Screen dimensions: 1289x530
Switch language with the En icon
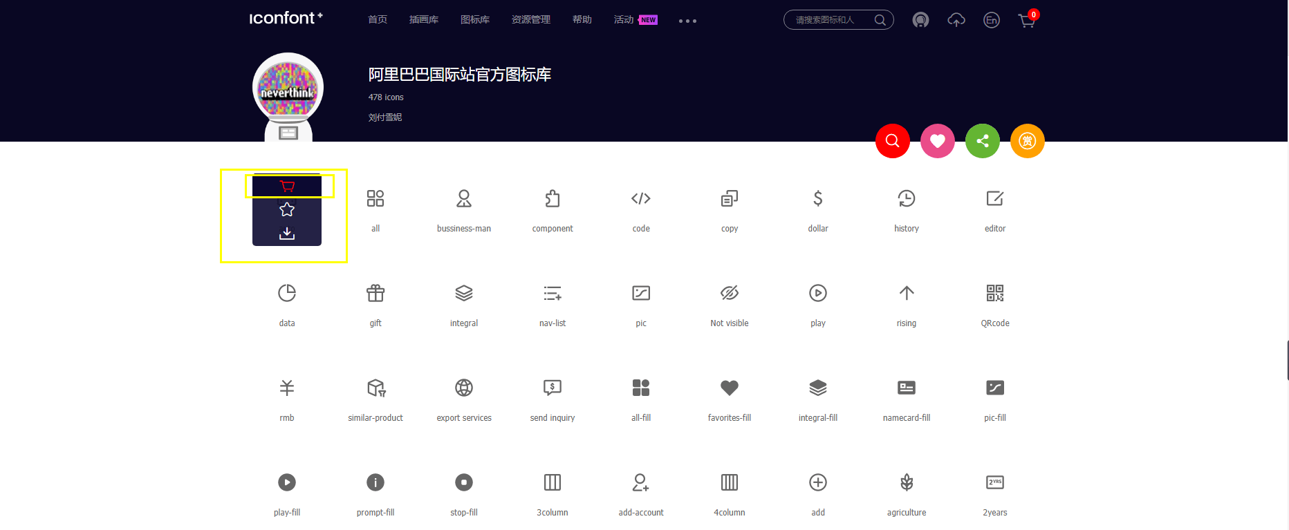(x=992, y=20)
